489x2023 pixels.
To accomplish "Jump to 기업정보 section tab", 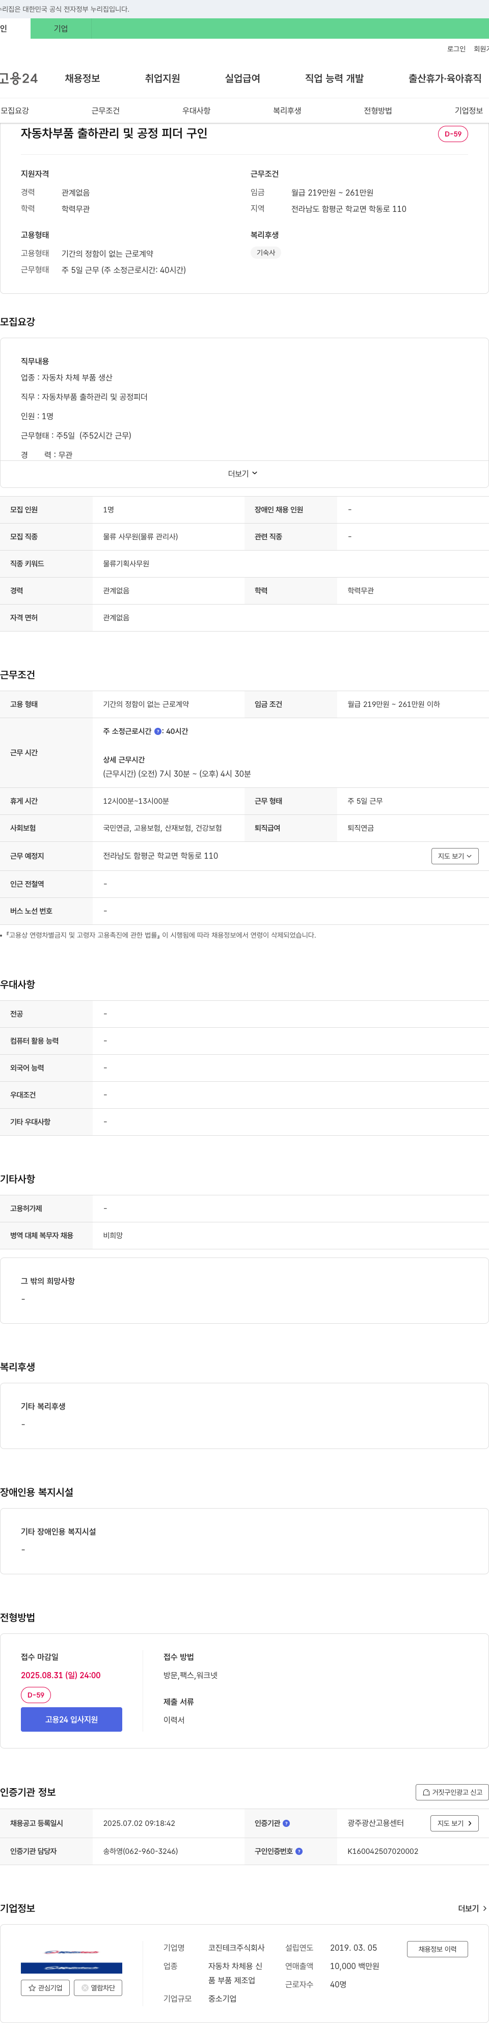I will pyautogui.click(x=469, y=111).
